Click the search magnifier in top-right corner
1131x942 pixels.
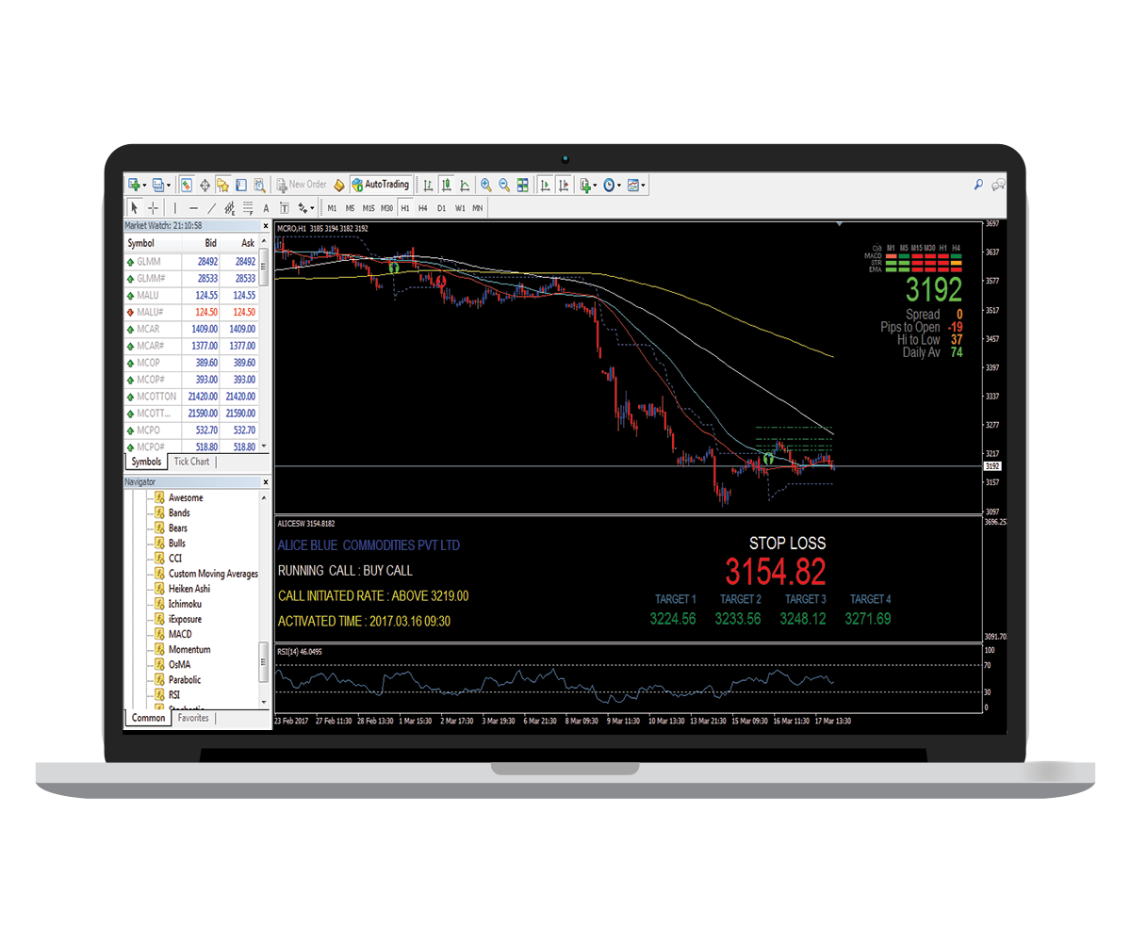pyautogui.click(x=978, y=185)
